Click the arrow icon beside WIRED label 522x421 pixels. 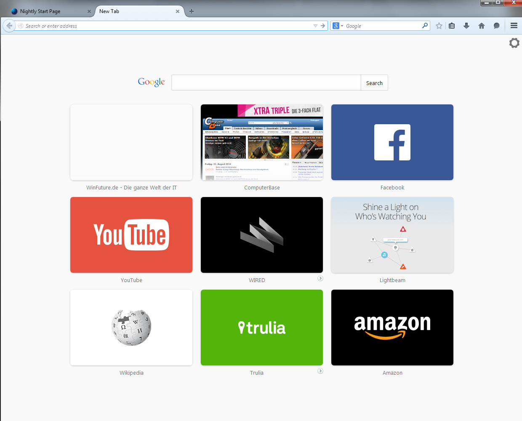320,278
